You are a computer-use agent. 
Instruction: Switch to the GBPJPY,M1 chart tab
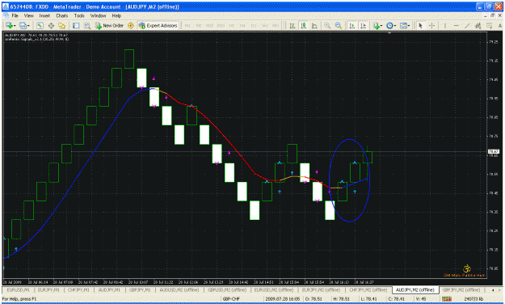(140, 289)
